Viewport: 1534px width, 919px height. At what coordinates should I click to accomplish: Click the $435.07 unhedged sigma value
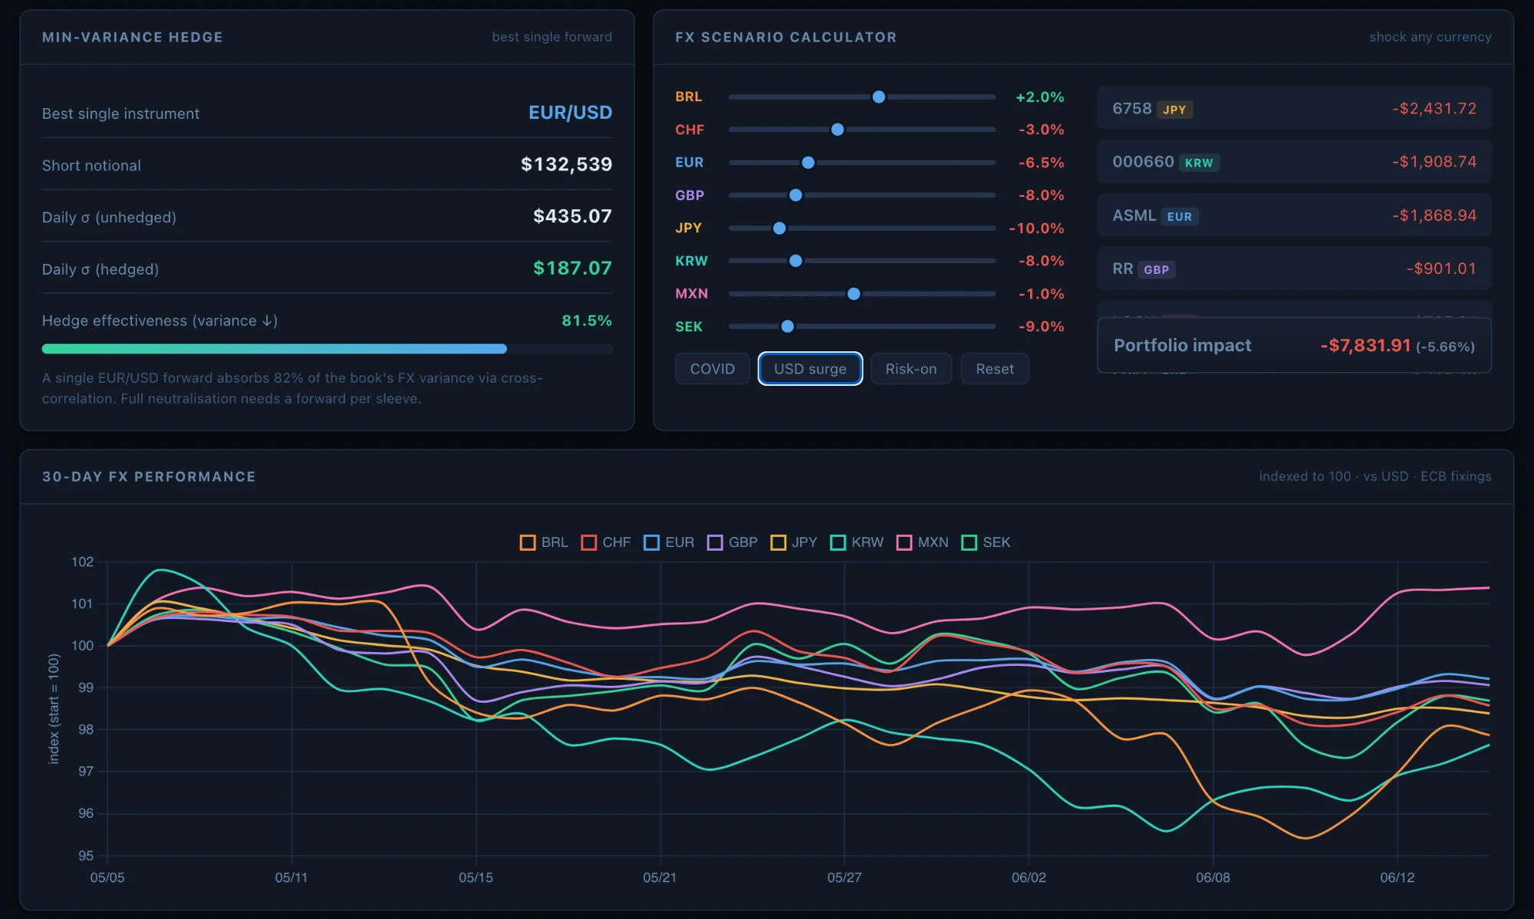tap(572, 216)
